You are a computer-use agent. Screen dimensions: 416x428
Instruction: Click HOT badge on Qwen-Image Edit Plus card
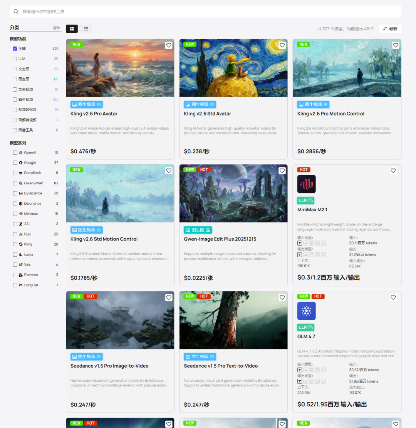click(x=204, y=170)
